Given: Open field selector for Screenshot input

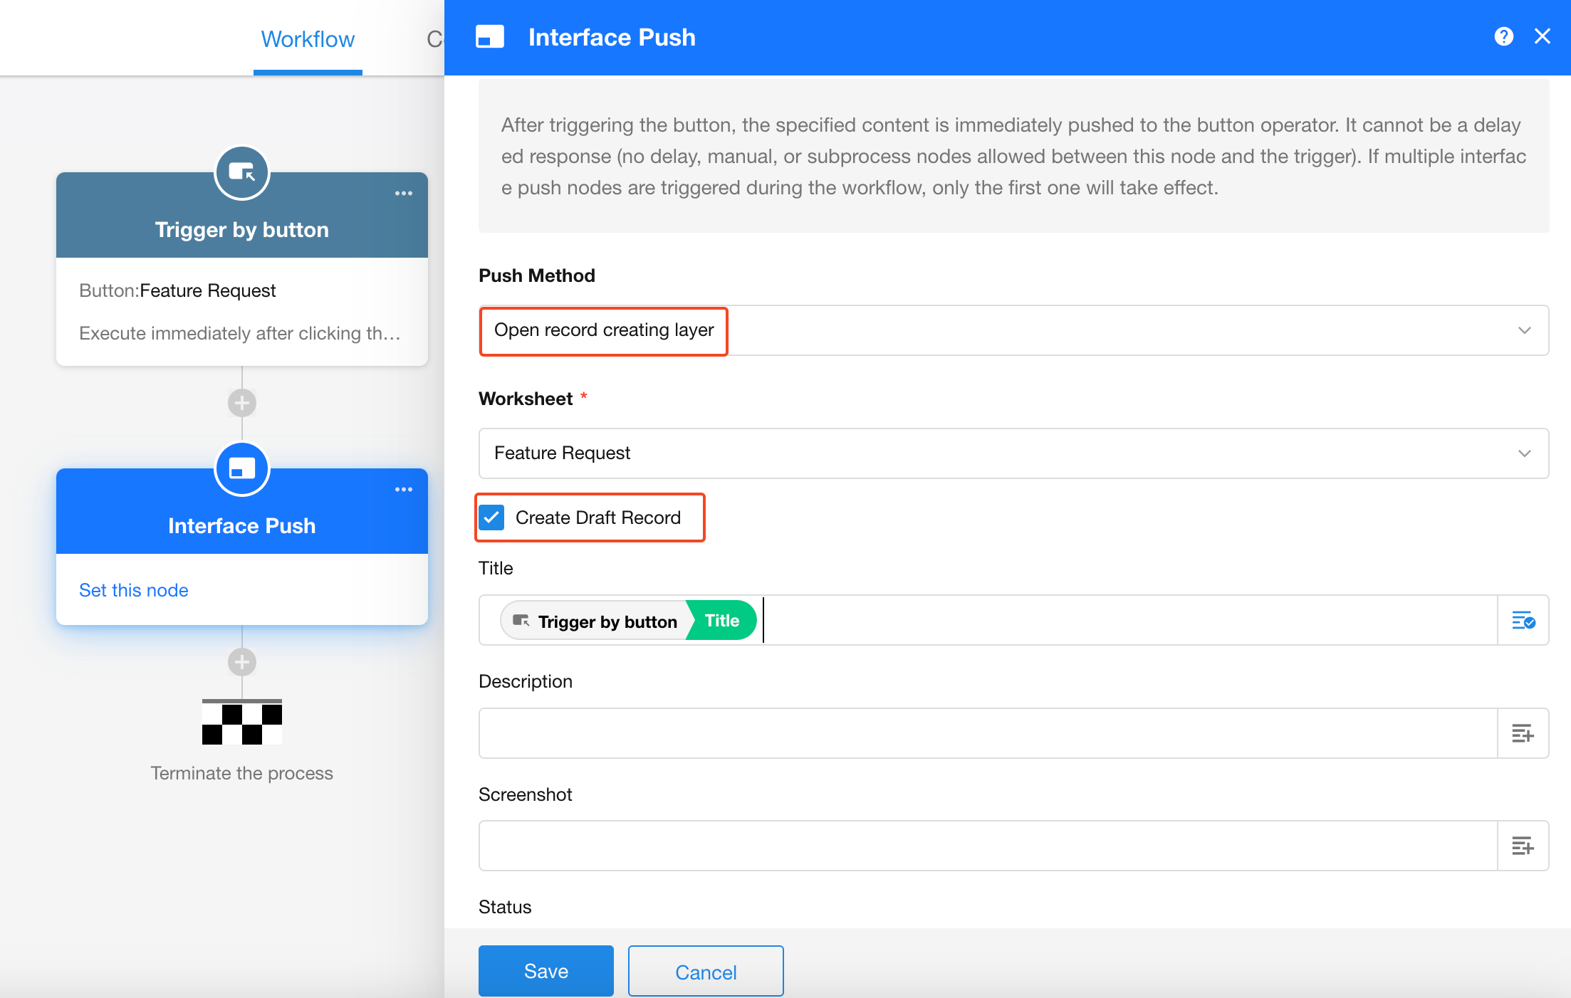Looking at the screenshot, I should click(x=1523, y=846).
